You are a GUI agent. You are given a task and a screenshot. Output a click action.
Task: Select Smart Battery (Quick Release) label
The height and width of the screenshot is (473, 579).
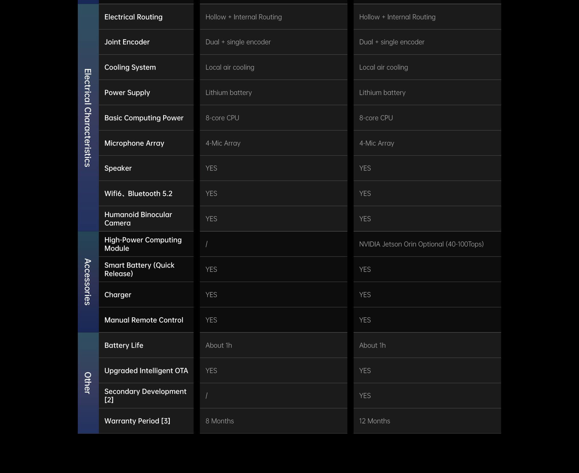(x=139, y=269)
